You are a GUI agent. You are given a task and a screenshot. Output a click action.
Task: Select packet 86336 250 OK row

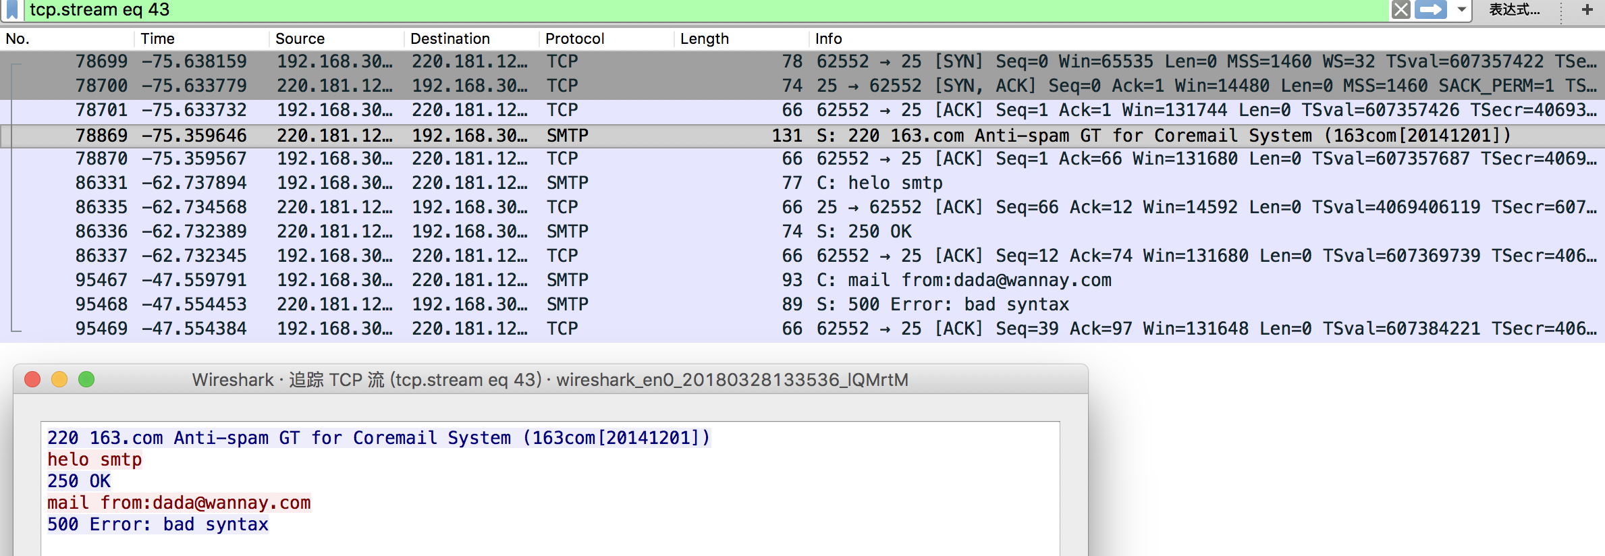[x=802, y=231]
